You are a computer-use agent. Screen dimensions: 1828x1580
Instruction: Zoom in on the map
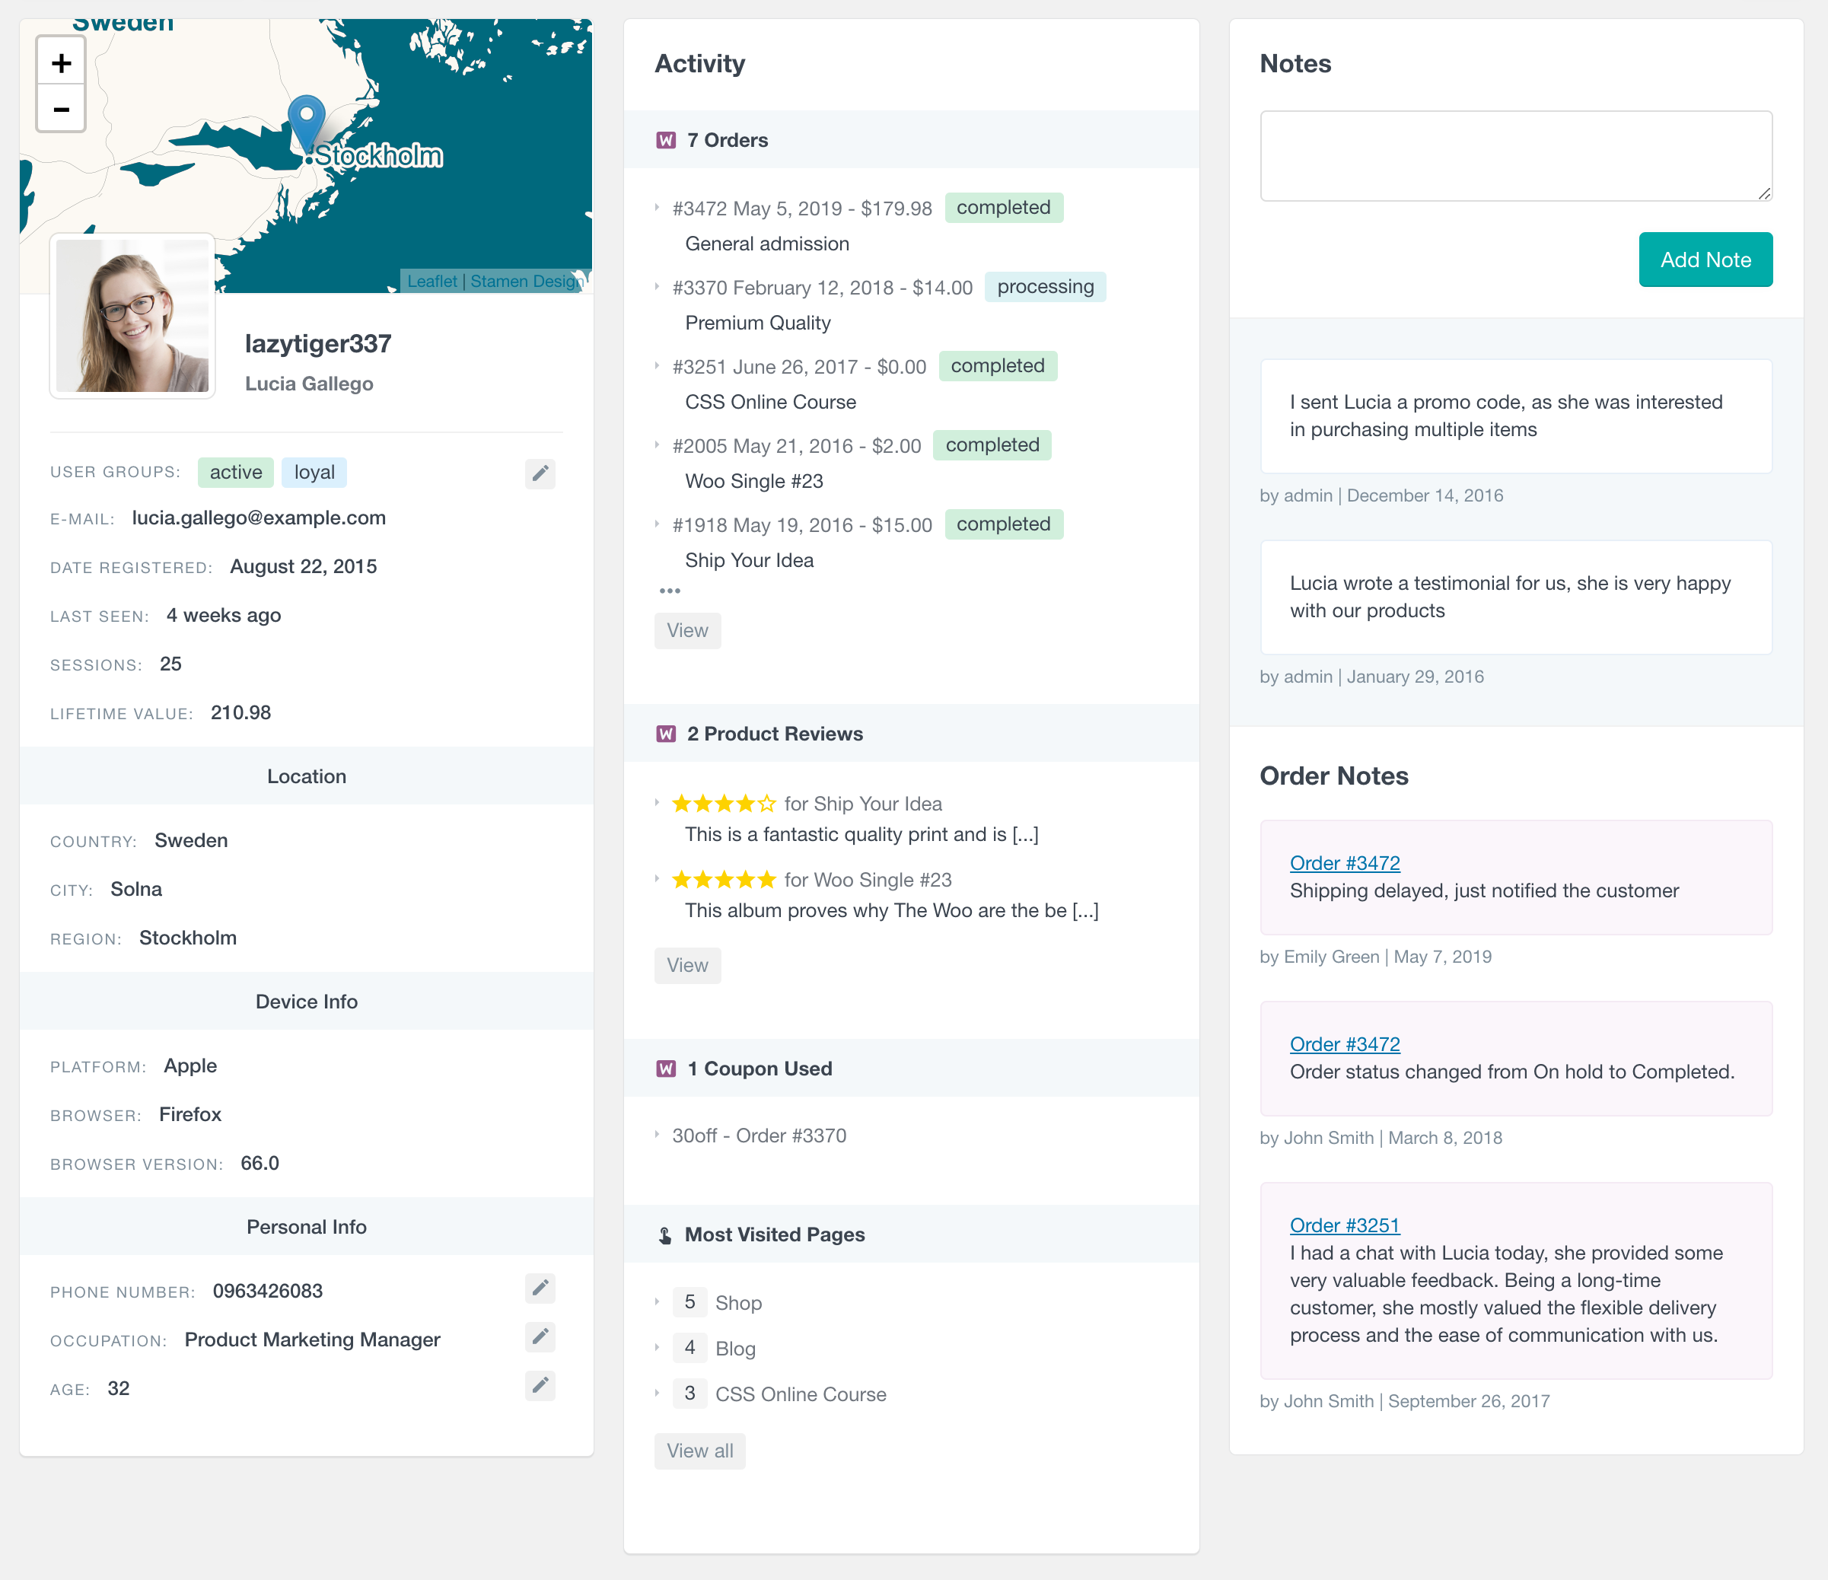click(61, 62)
